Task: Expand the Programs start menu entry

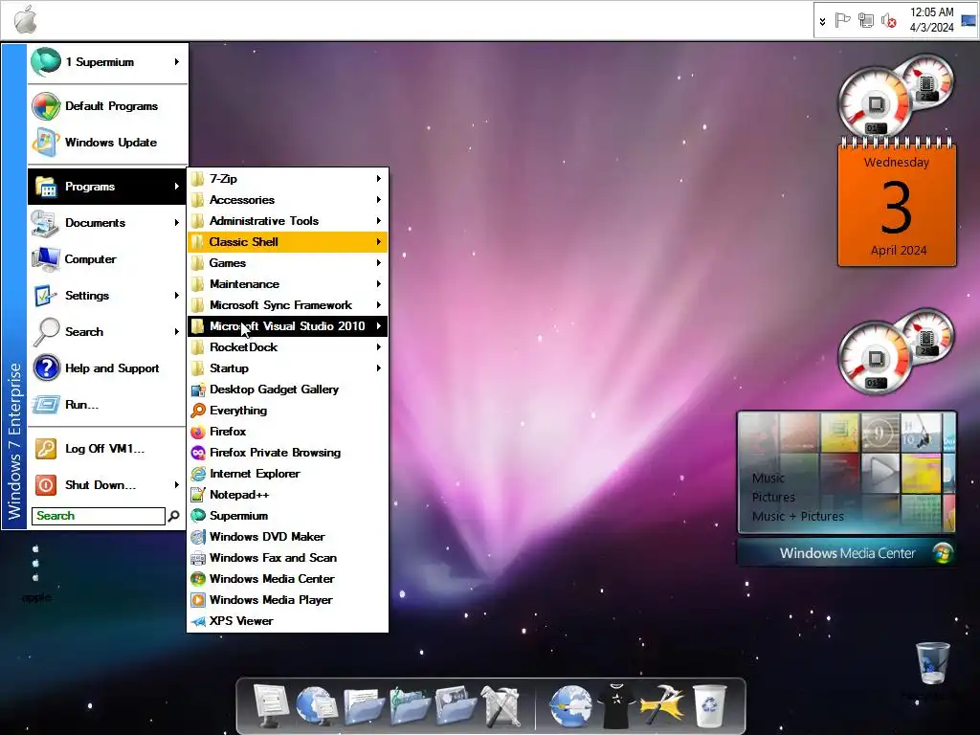Action: click(107, 187)
